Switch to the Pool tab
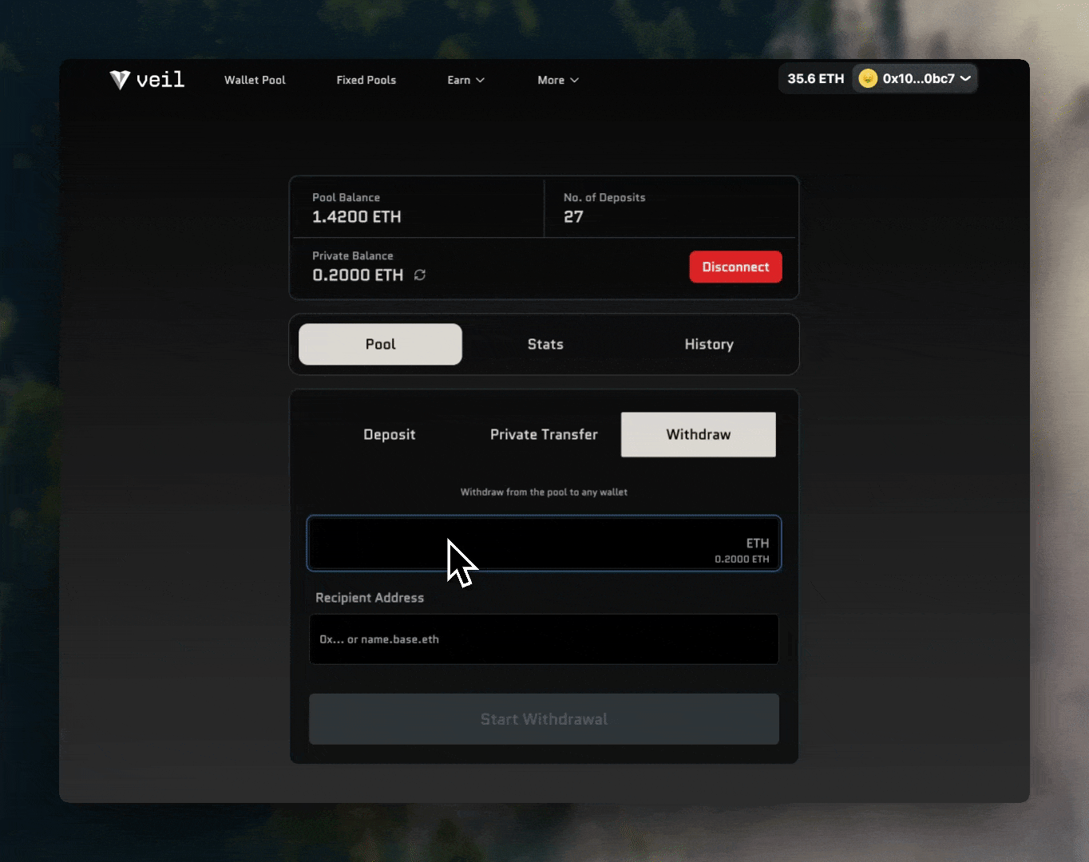 380,344
